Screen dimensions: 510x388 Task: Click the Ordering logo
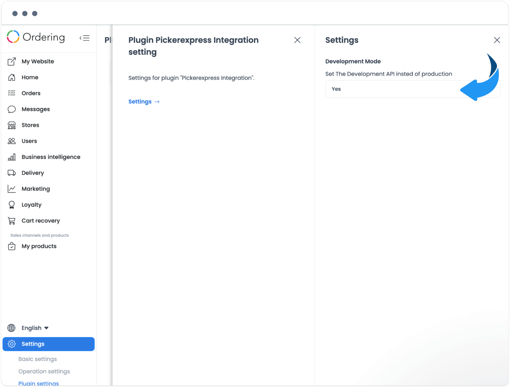click(x=36, y=37)
